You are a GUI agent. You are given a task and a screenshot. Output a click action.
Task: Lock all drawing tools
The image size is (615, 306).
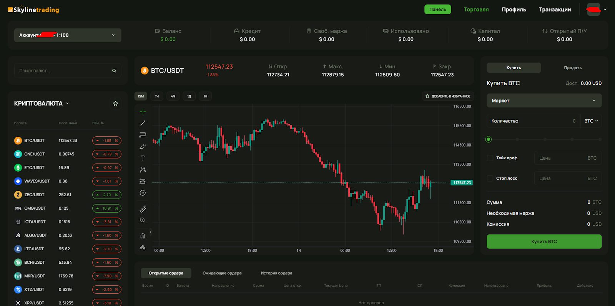(x=143, y=247)
